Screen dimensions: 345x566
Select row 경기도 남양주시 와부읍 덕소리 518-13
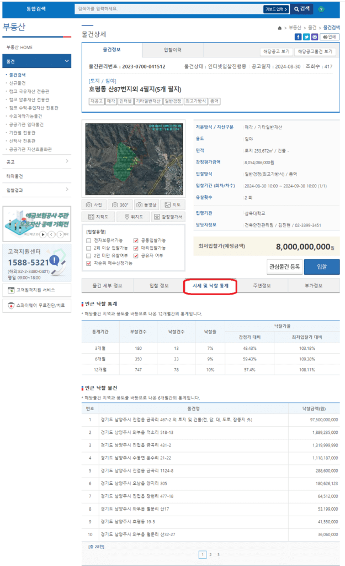click(x=210, y=432)
